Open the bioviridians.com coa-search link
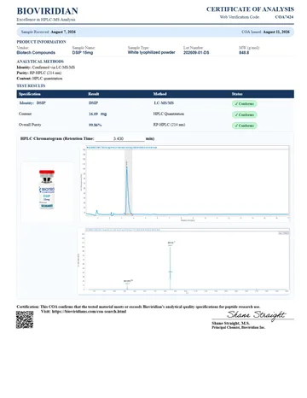 [x=89, y=312]
